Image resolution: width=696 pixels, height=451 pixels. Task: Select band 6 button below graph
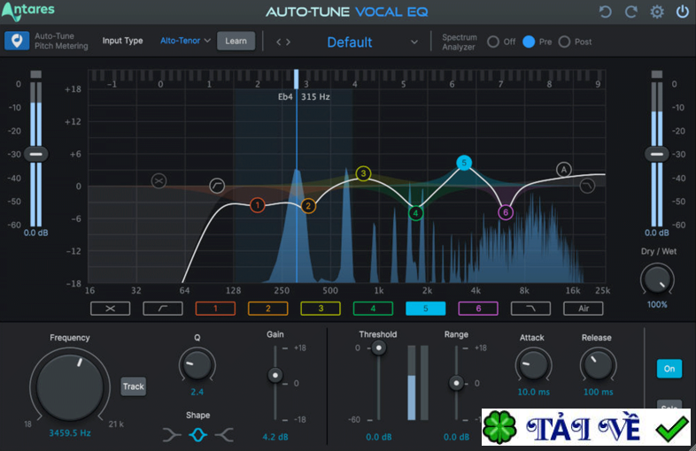coord(478,309)
